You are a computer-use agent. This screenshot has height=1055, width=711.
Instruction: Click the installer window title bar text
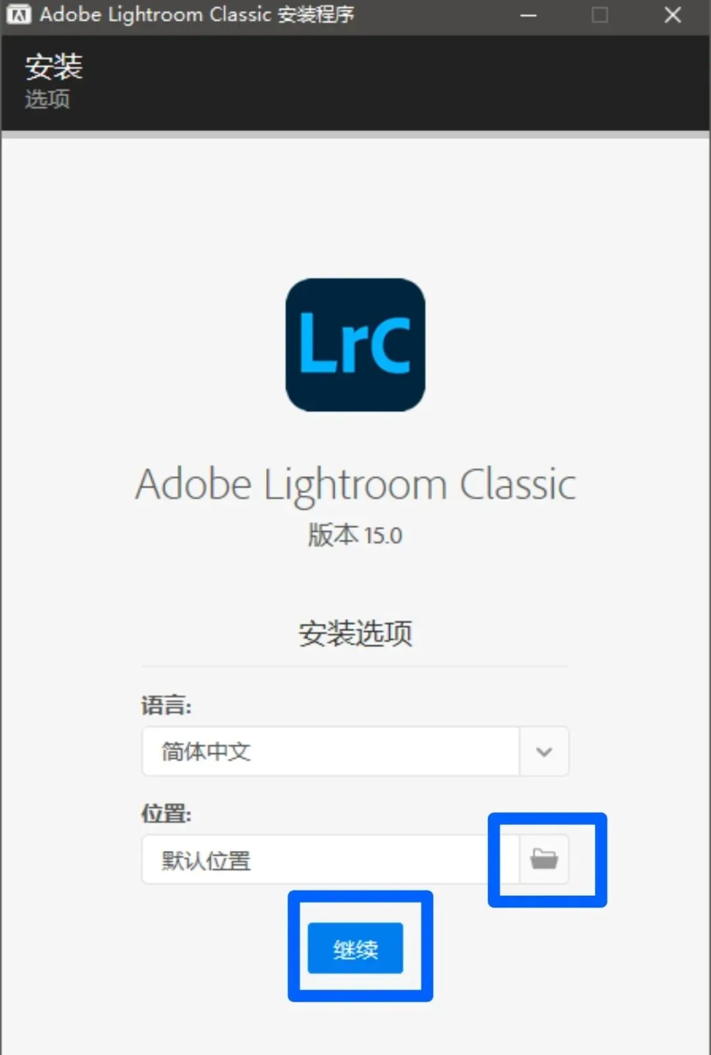point(197,14)
